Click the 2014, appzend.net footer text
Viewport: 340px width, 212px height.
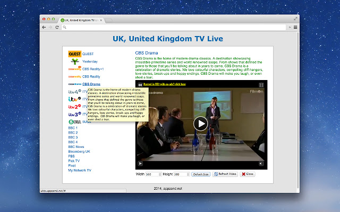tap(168, 189)
